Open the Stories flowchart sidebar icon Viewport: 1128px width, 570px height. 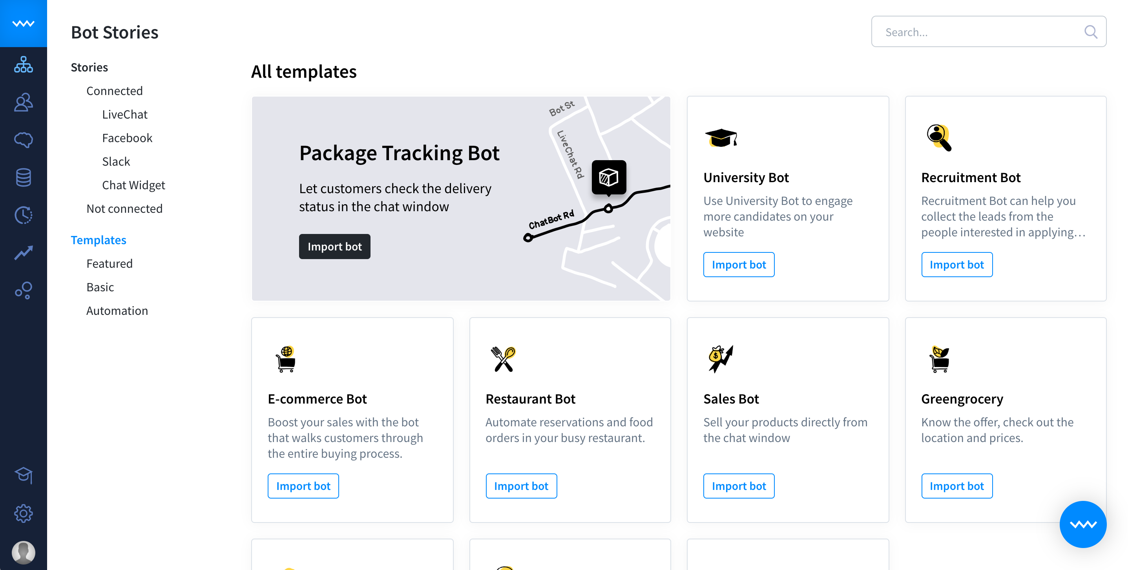coord(23,65)
